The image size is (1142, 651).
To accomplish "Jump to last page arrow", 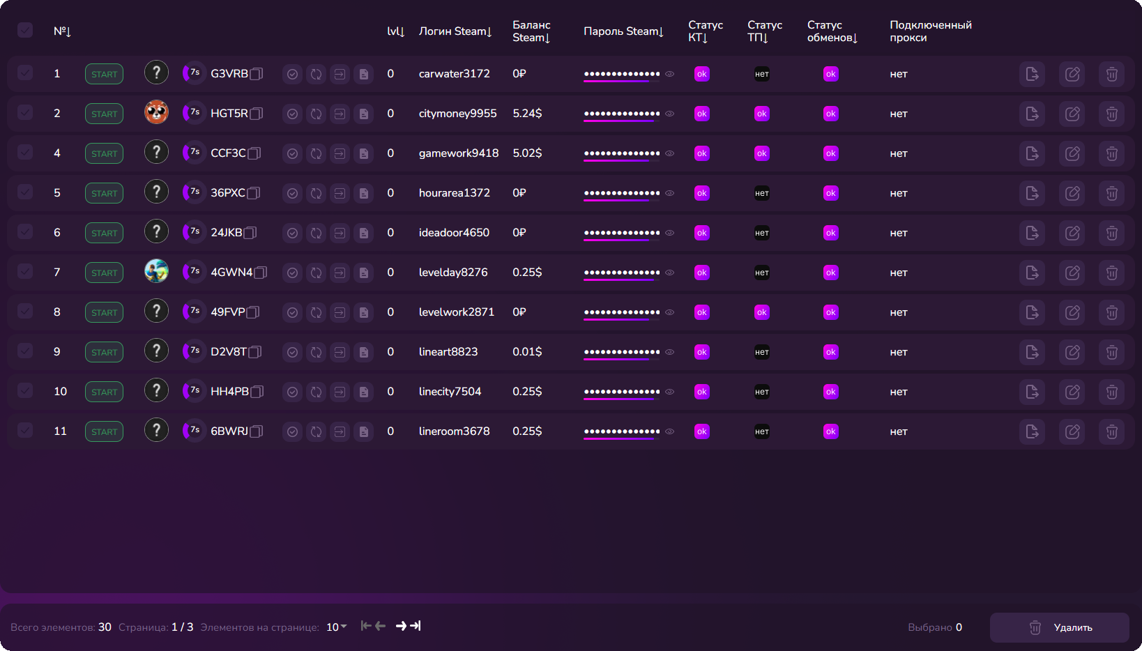I will coord(416,626).
